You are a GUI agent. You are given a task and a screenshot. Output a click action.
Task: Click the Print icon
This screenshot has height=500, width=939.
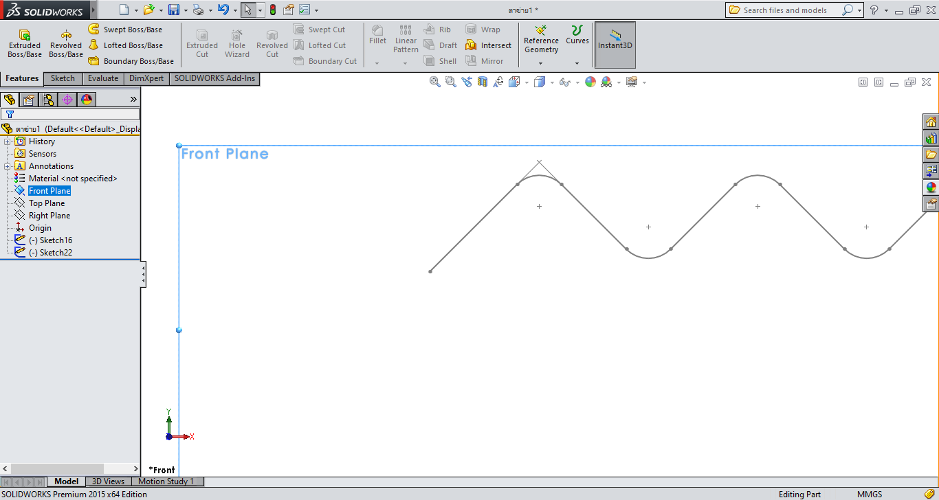point(198,10)
